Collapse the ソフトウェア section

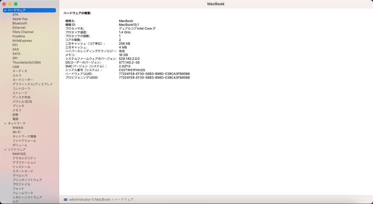[5, 149]
